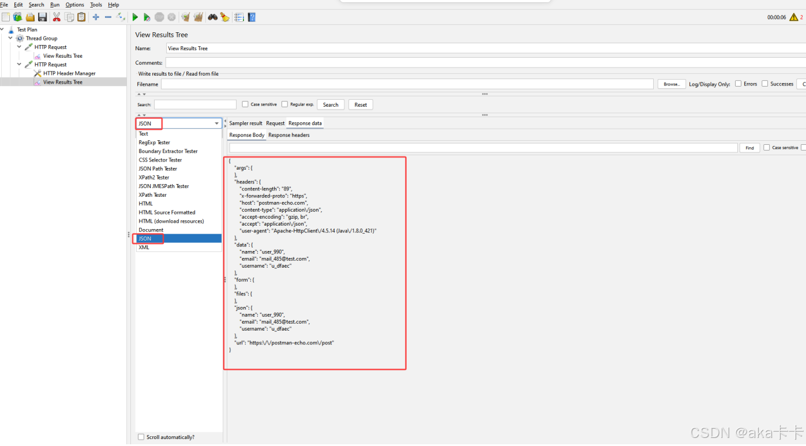The width and height of the screenshot is (806, 446).
Task: Open the Function Helper list icon
Action: (x=239, y=17)
